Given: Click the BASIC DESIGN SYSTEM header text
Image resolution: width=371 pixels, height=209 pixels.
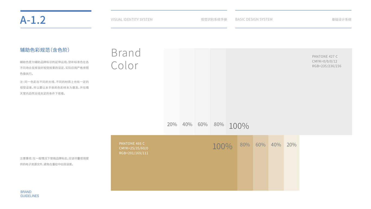Looking at the screenshot, I should pyautogui.click(x=254, y=19).
